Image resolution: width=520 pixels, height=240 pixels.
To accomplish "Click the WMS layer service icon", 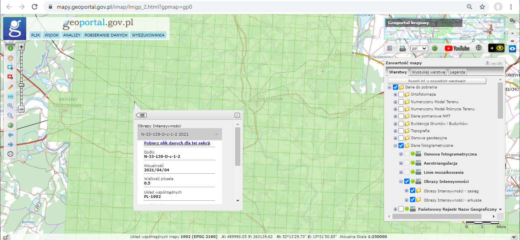I will tap(402, 48).
